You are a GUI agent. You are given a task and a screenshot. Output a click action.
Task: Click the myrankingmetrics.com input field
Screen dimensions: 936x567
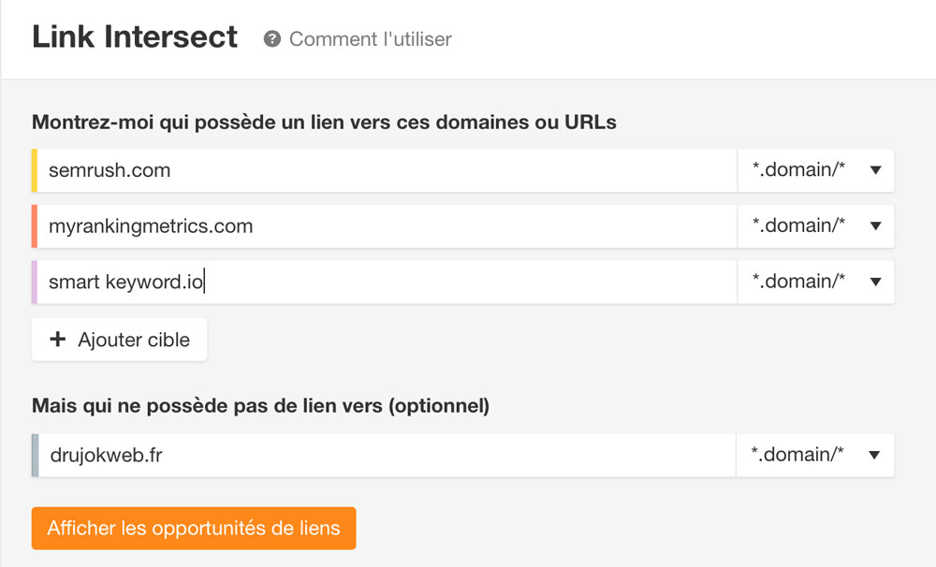click(x=387, y=226)
